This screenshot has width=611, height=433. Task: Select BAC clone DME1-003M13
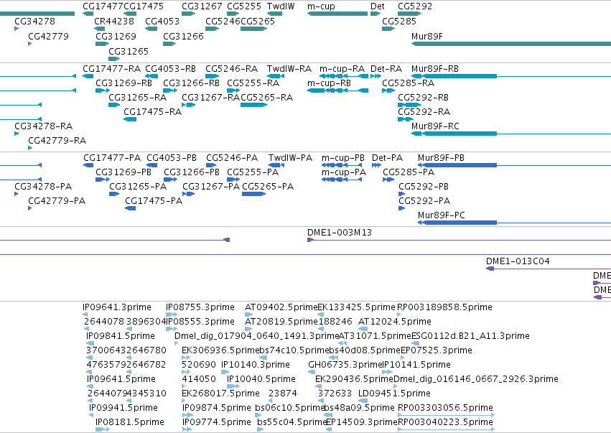click(340, 233)
